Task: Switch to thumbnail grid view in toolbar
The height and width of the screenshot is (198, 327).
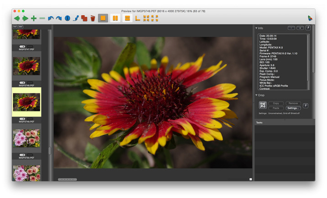Action: pos(147,19)
